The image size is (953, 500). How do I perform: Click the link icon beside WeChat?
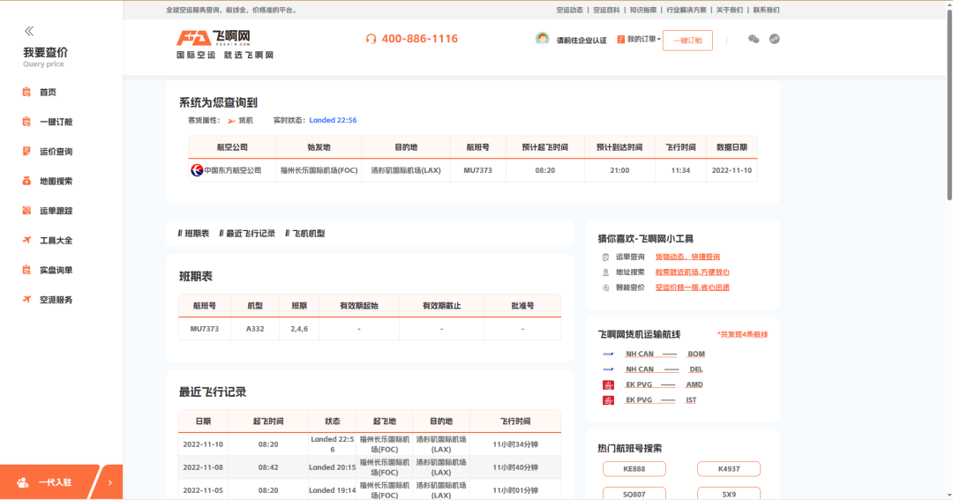pos(775,39)
